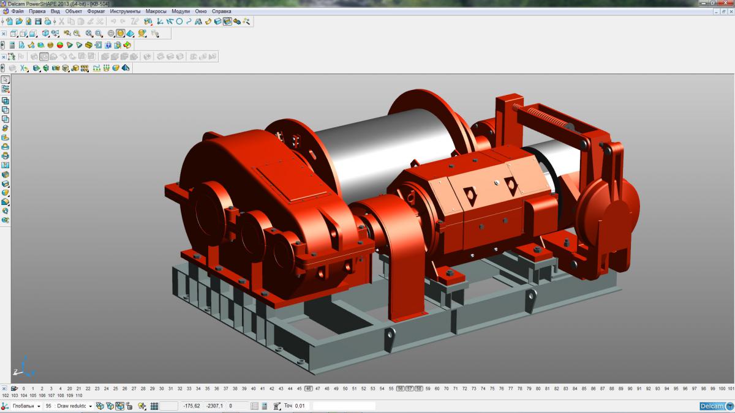Image resolution: width=735 pixels, height=413 pixels.
Task: Open the Формат menu
Action: pyautogui.click(x=96, y=11)
